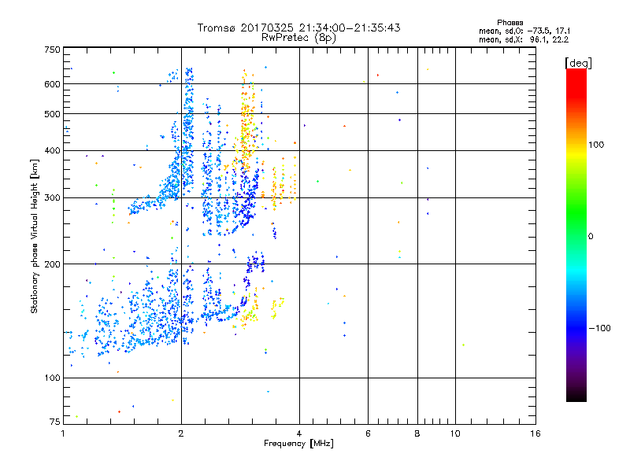
Task: Click the '1' frequency tick label
Action: pyautogui.click(x=63, y=433)
